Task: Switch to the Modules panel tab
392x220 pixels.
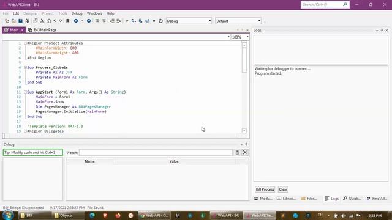Action: 263,199
